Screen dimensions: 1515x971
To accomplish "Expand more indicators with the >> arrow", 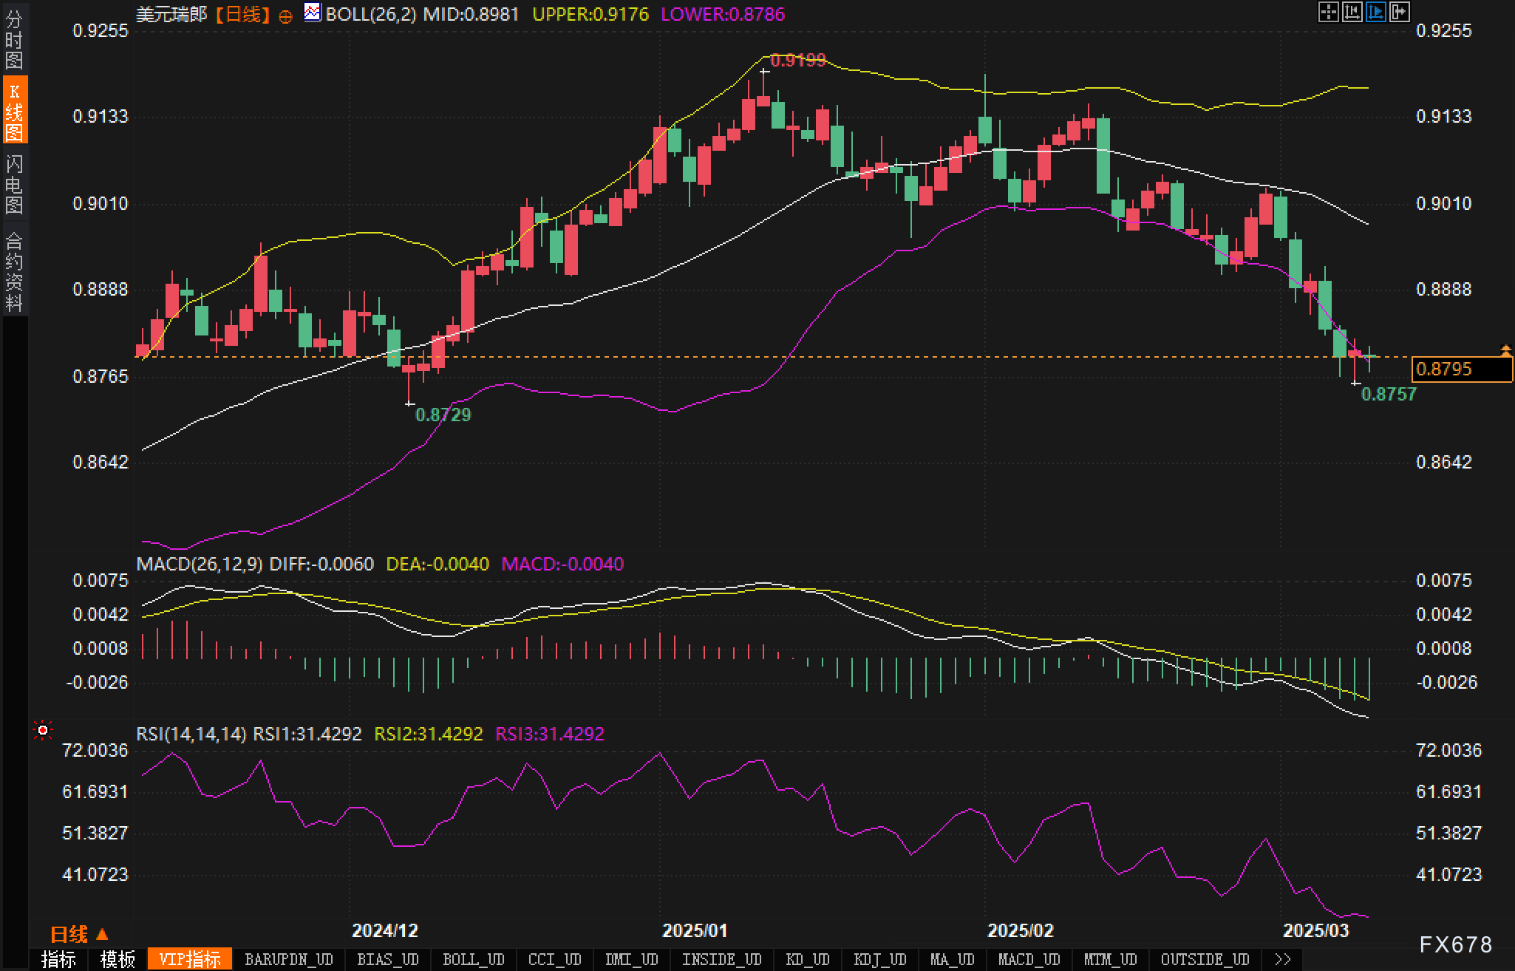I will click(x=1283, y=959).
